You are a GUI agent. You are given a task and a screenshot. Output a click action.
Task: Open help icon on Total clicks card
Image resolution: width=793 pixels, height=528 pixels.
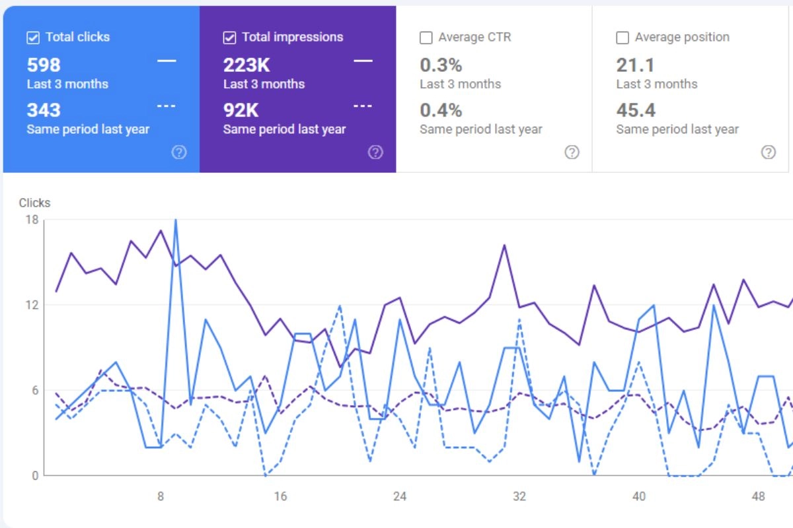click(179, 152)
